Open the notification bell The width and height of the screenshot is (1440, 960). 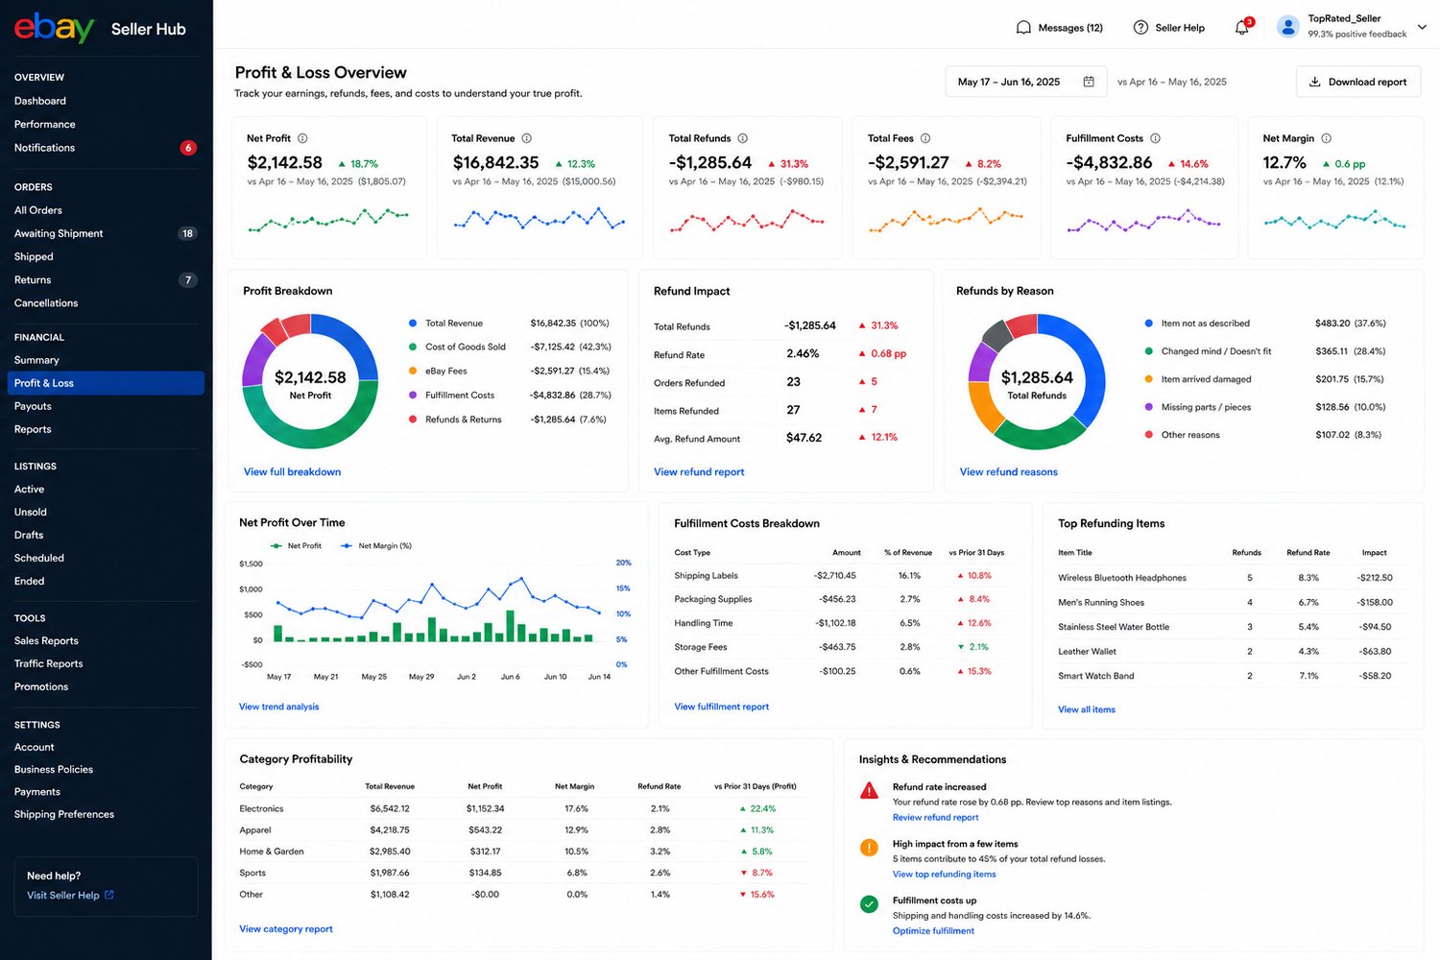[1241, 28]
